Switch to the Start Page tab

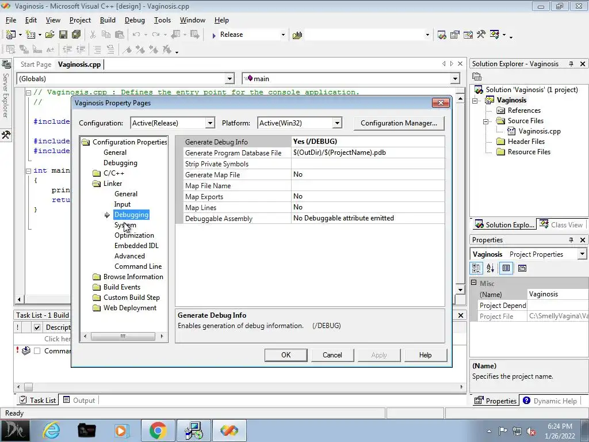click(x=36, y=64)
